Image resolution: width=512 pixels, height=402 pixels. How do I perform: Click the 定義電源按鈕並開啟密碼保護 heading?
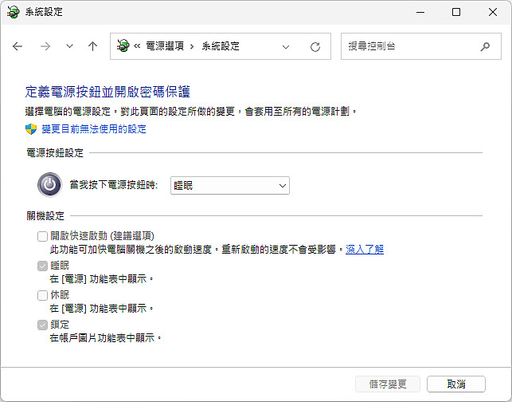coord(107,92)
